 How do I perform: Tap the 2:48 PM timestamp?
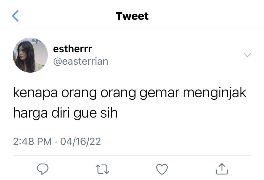(x=32, y=141)
